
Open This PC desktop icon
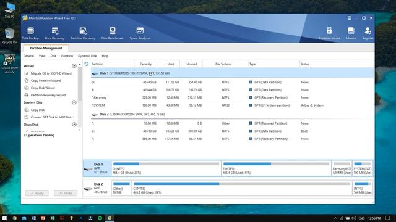(10, 10)
